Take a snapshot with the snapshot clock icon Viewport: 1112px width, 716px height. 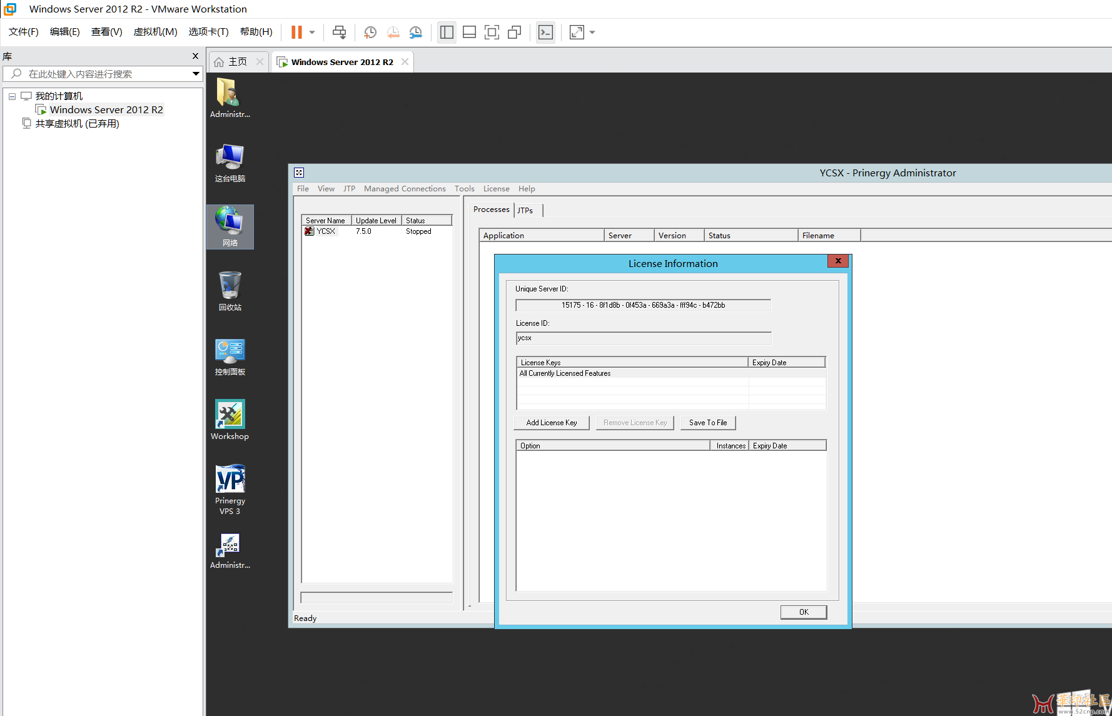click(x=370, y=32)
